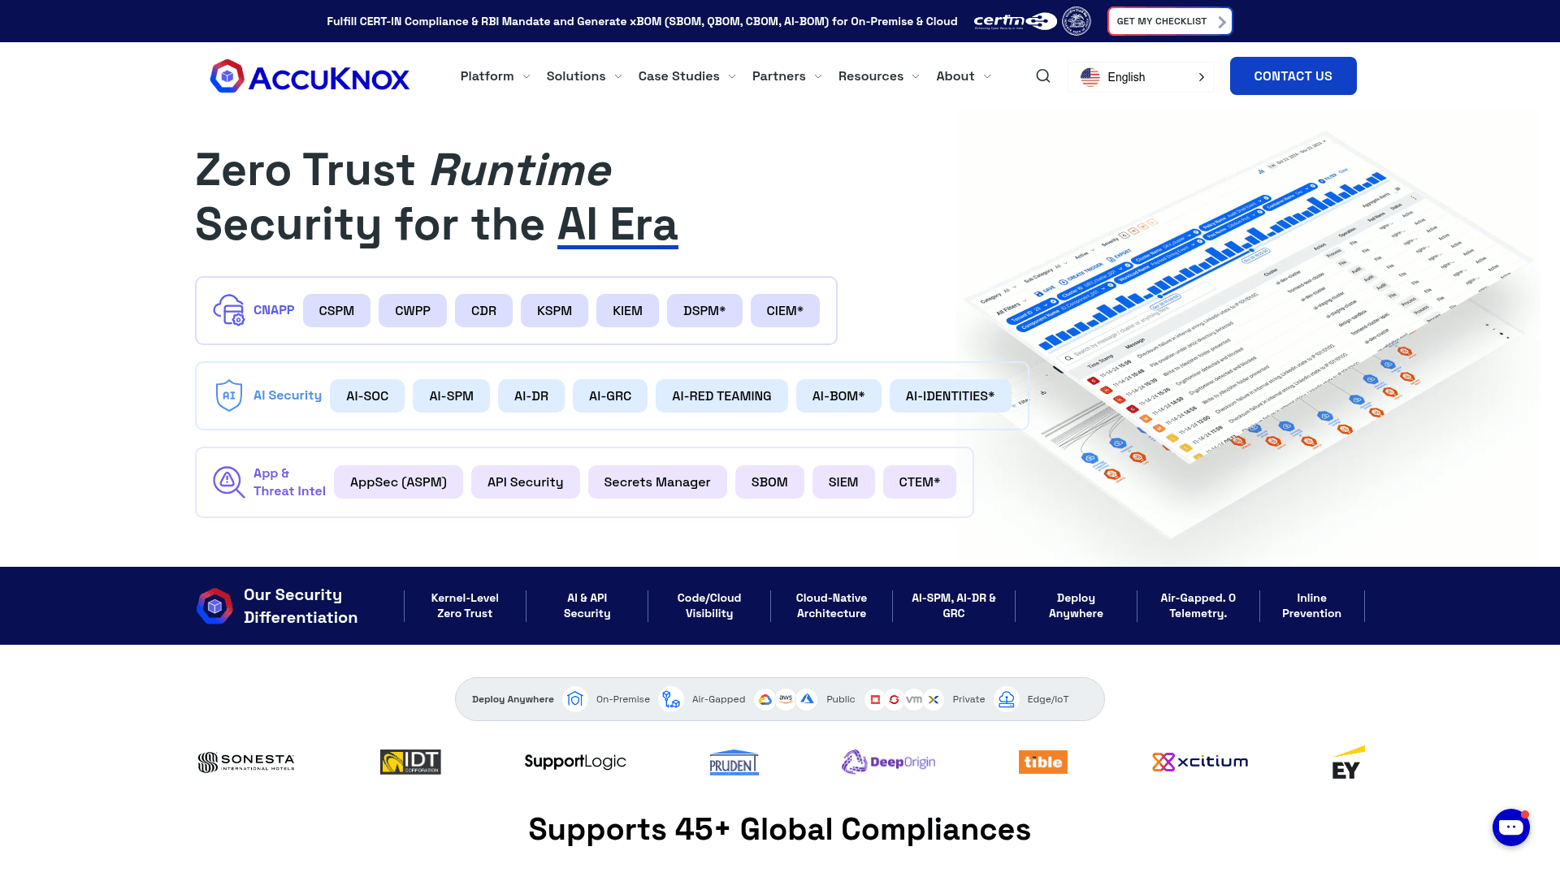Viewport: 1560px width, 877px height.
Task: Click the Get My Checklist button
Action: click(1170, 21)
